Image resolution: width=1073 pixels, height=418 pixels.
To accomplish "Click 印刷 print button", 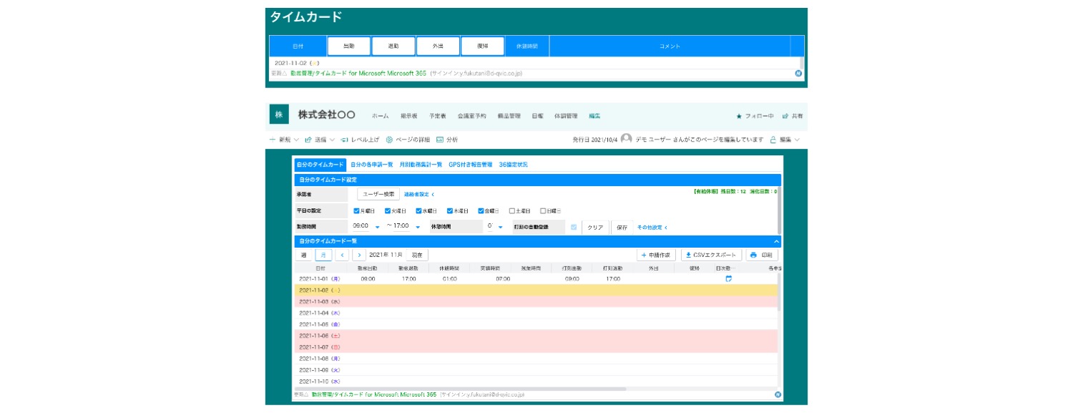I will point(761,255).
